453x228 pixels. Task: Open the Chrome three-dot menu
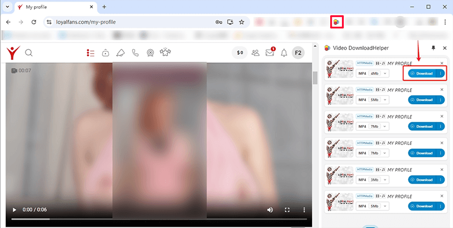pos(445,22)
